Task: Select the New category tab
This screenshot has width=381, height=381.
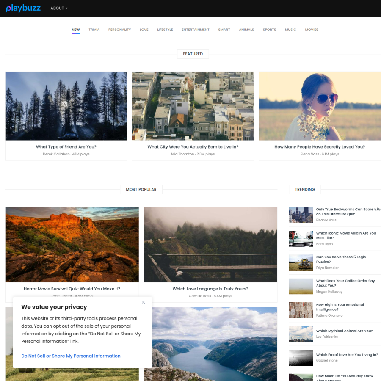Action: [76, 30]
